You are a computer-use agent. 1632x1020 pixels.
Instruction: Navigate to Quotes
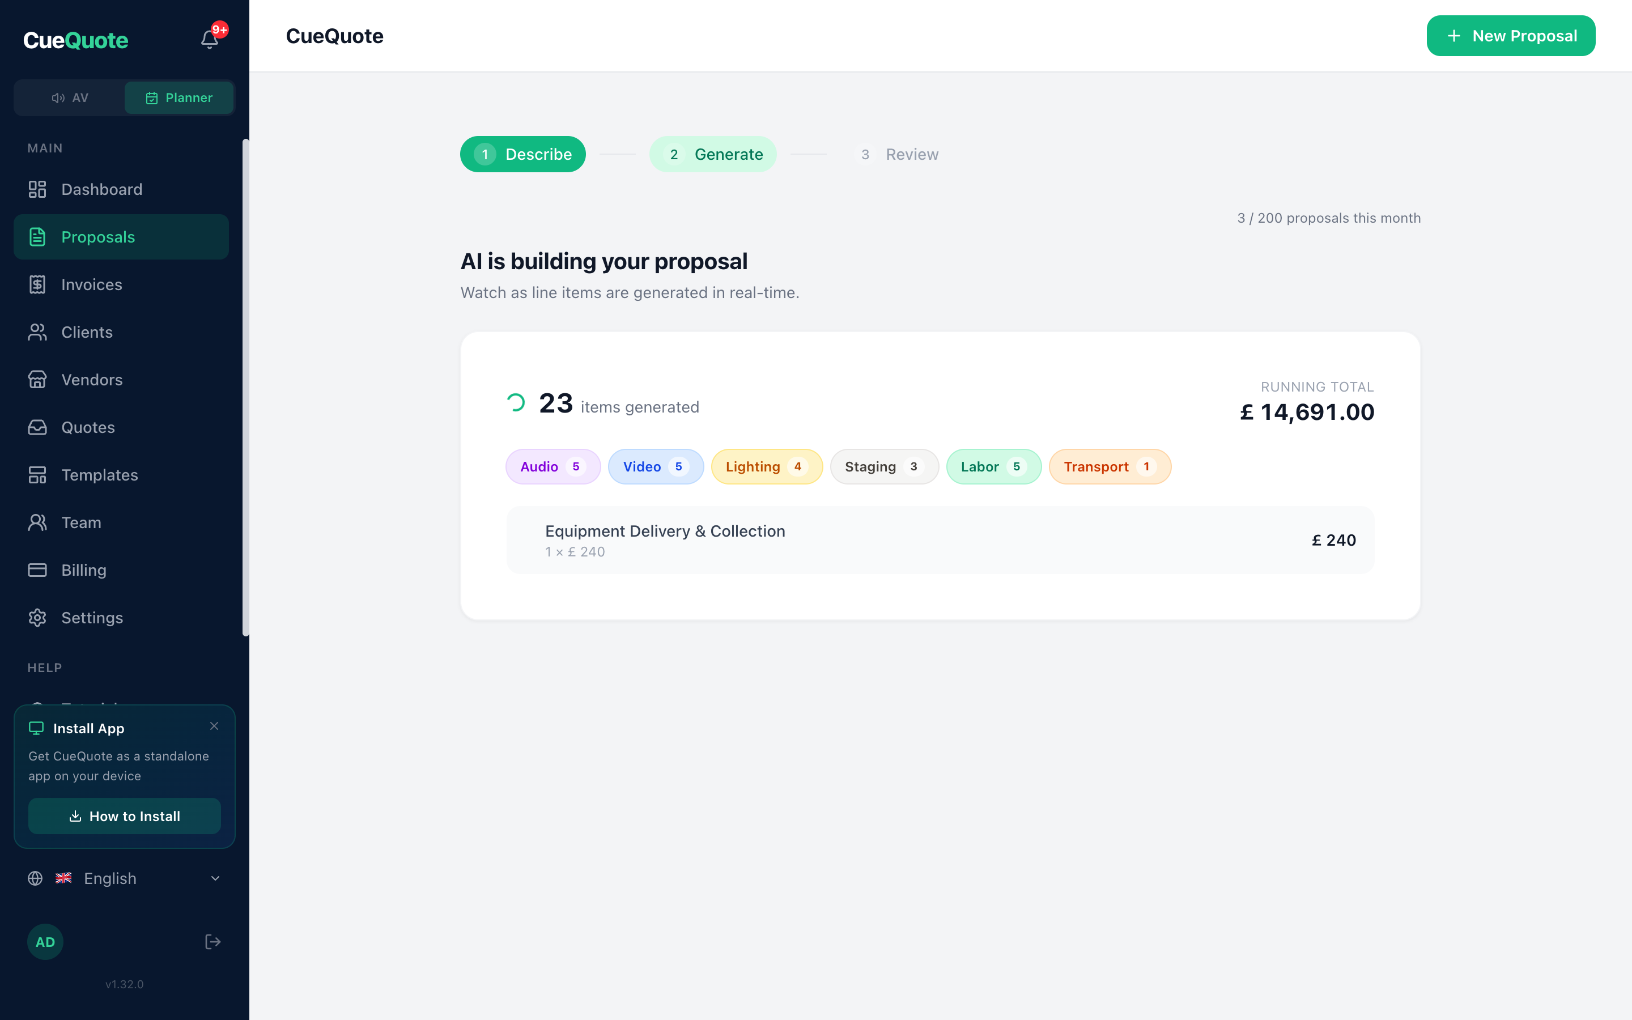point(121,428)
